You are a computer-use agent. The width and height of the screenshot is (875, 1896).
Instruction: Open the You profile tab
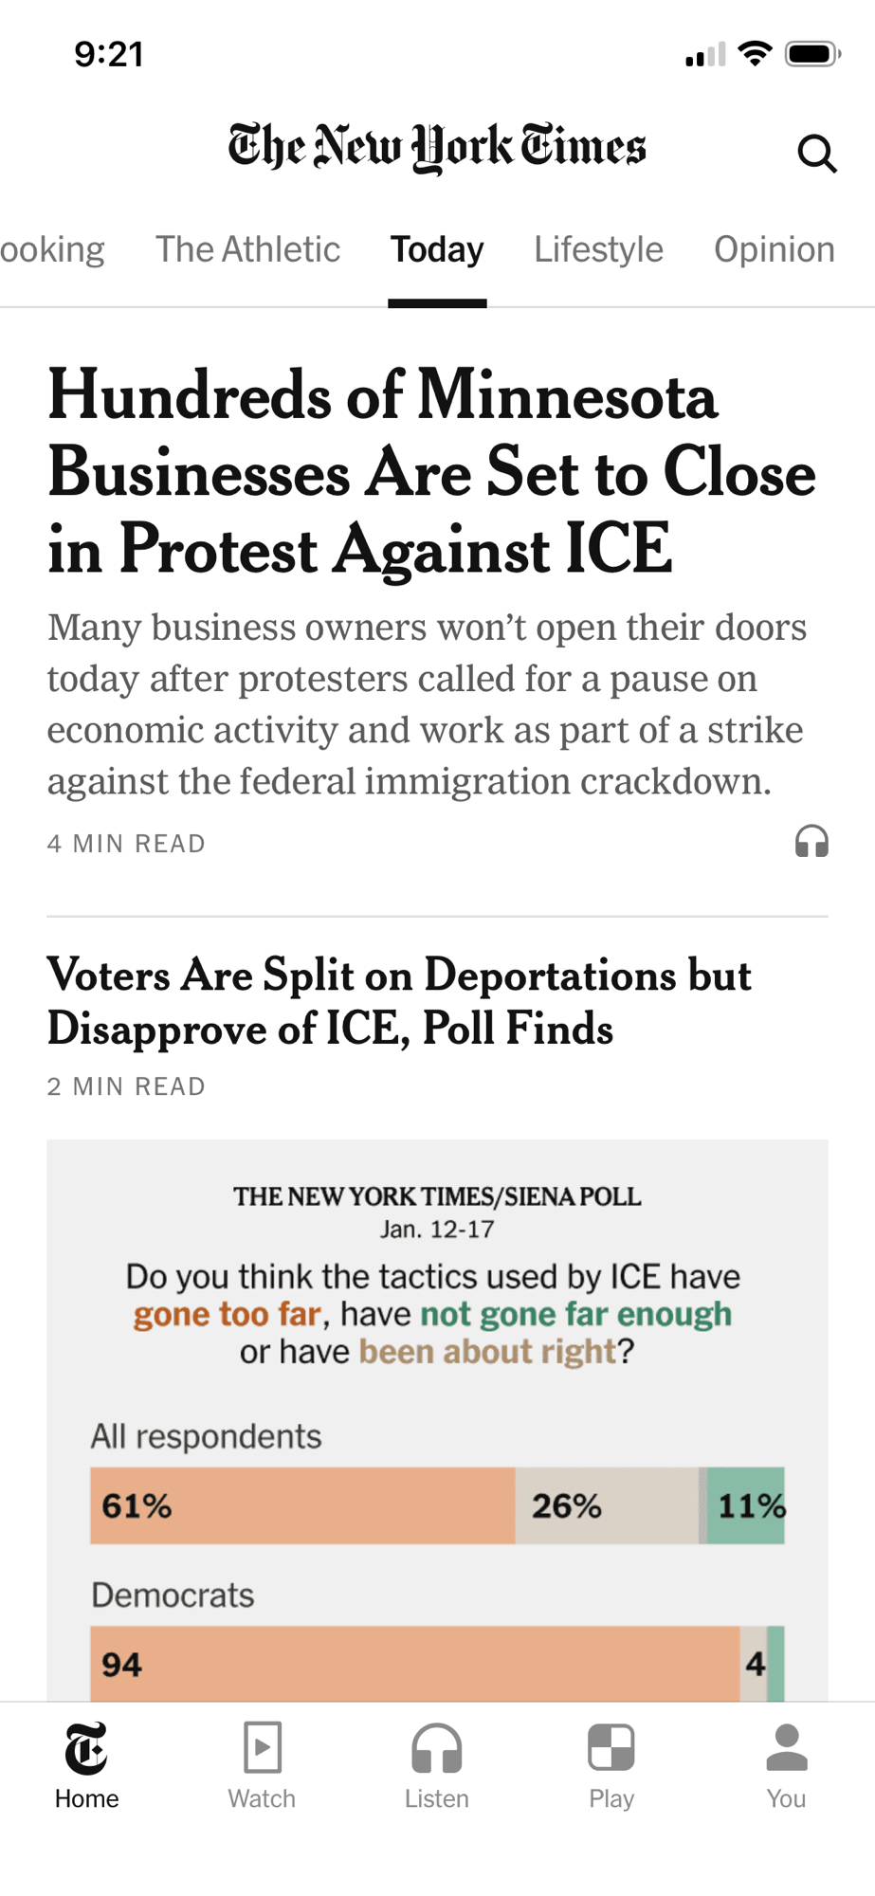point(786,1764)
